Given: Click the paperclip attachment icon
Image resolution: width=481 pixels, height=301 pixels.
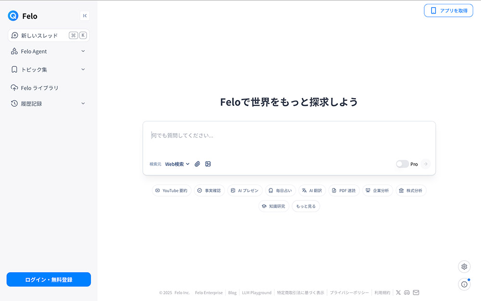Looking at the screenshot, I should coord(197,164).
